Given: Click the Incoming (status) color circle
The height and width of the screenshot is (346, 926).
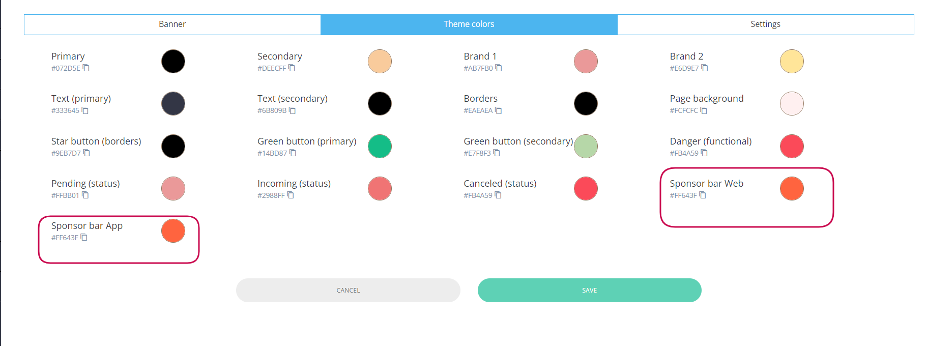Looking at the screenshot, I should coord(380,189).
